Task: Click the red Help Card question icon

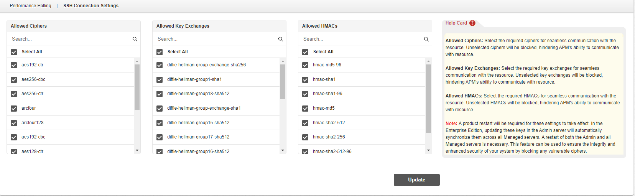Action: (472, 23)
